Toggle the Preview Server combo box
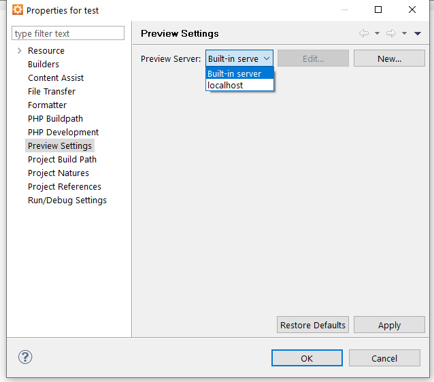Viewport: 434px width, 382px height. (x=239, y=58)
